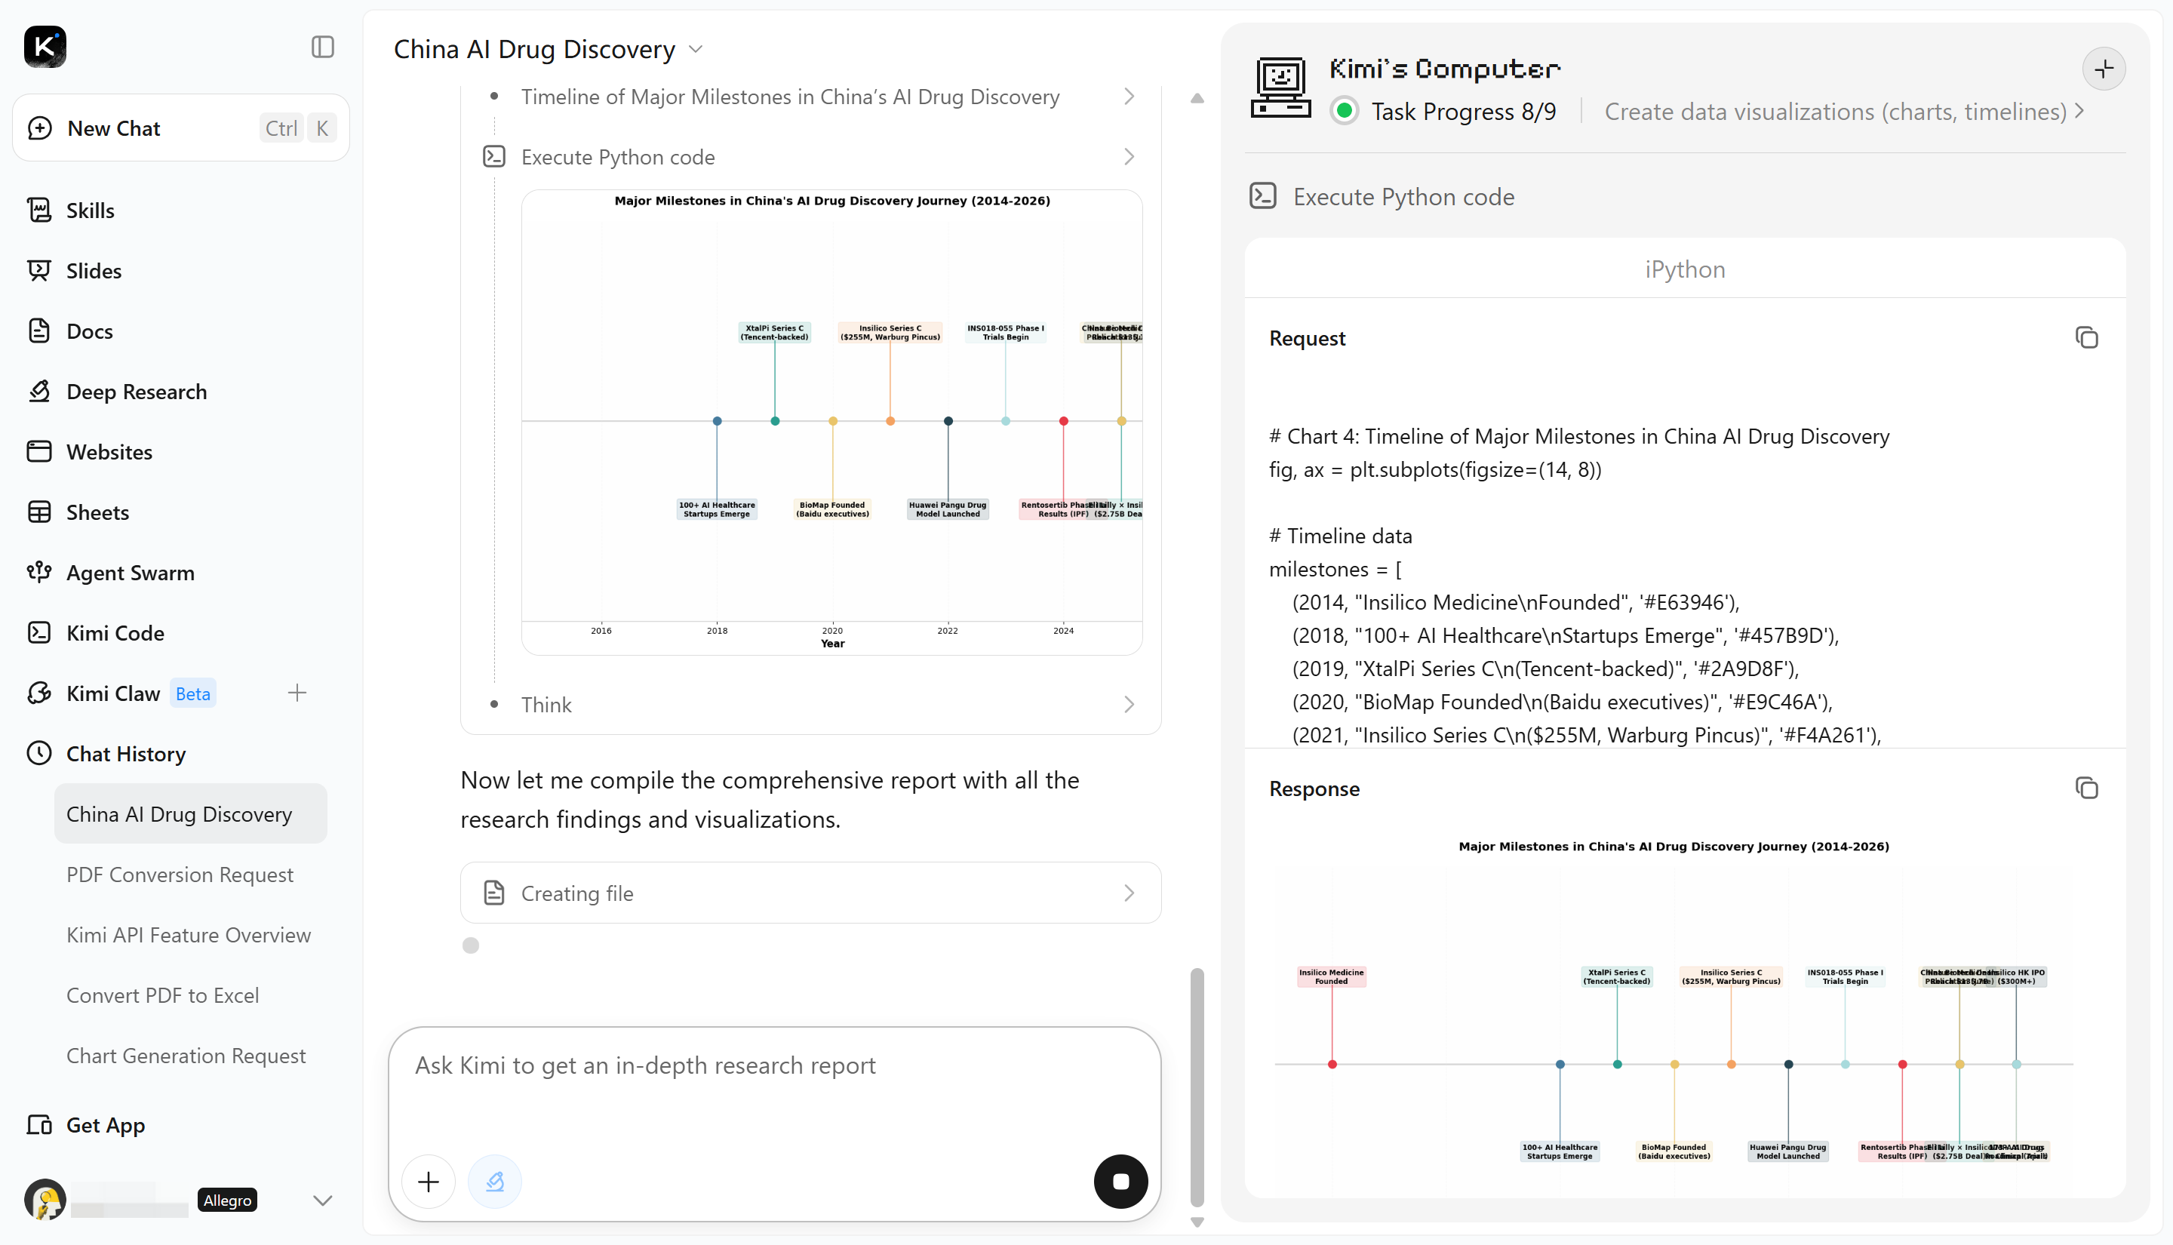This screenshot has width=2173, height=1245.
Task: Select the China AI Drug Discovery chat
Action: click(191, 814)
